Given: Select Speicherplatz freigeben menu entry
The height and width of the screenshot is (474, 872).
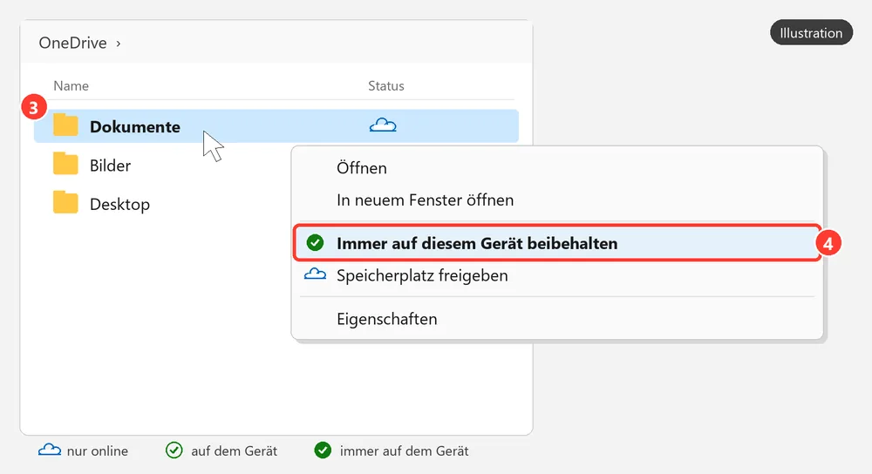Looking at the screenshot, I should 557,275.
